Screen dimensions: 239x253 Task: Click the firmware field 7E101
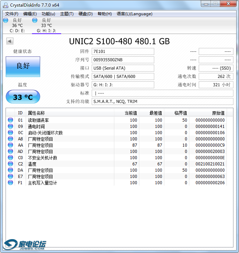point(123,51)
